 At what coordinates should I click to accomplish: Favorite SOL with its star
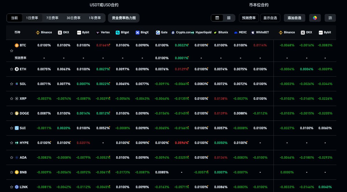12,84
